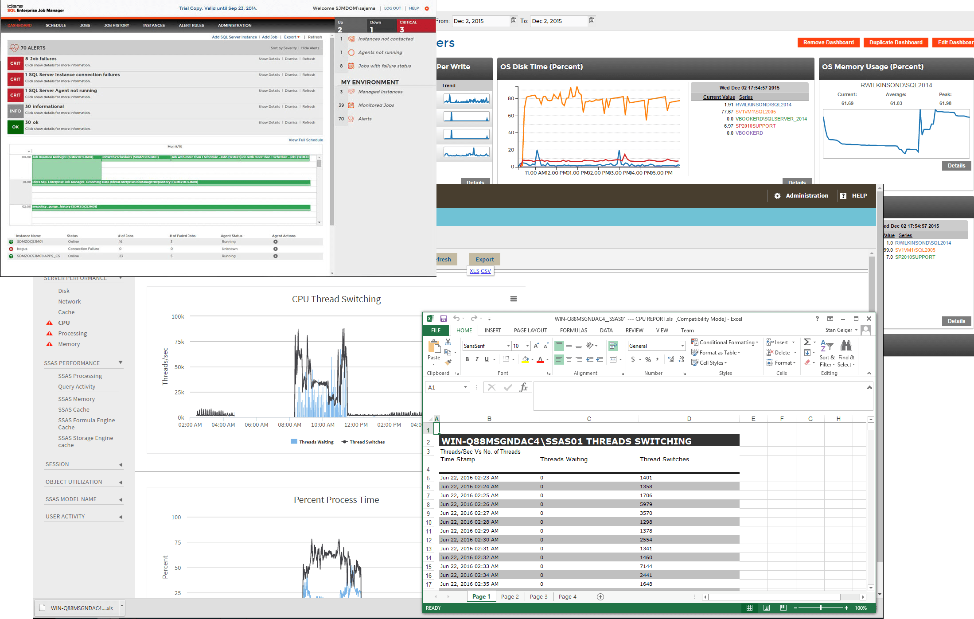The image size is (974, 619).
Task: Click the LOG OUT link in Job Manager
Action: pyautogui.click(x=392, y=8)
